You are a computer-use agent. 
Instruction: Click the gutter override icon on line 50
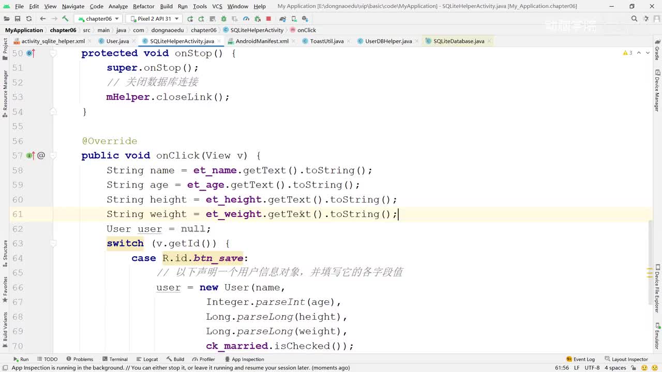coord(30,53)
